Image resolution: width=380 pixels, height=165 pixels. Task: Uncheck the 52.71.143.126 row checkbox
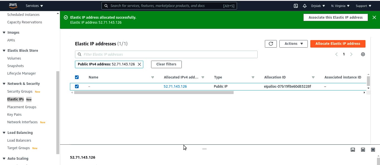click(x=77, y=87)
